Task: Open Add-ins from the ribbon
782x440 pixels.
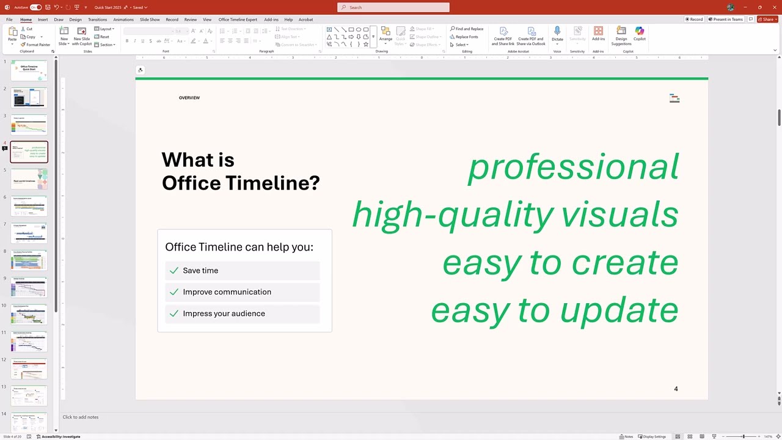Action: [x=598, y=34]
